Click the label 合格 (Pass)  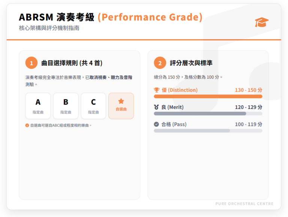[174, 124]
